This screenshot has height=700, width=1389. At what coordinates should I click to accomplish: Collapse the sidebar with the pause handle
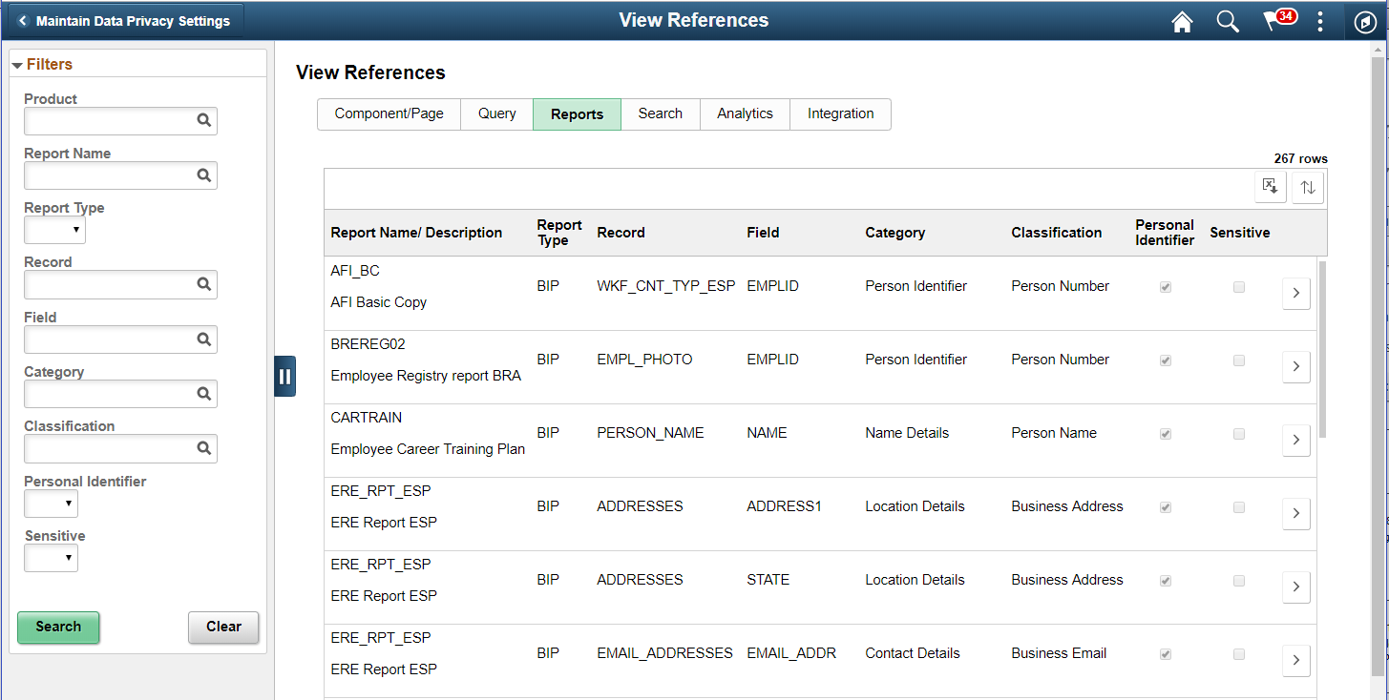tap(284, 376)
